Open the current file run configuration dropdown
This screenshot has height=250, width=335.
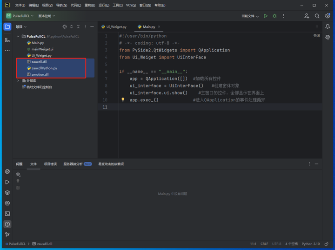pyautogui.click(x=250, y=16)
